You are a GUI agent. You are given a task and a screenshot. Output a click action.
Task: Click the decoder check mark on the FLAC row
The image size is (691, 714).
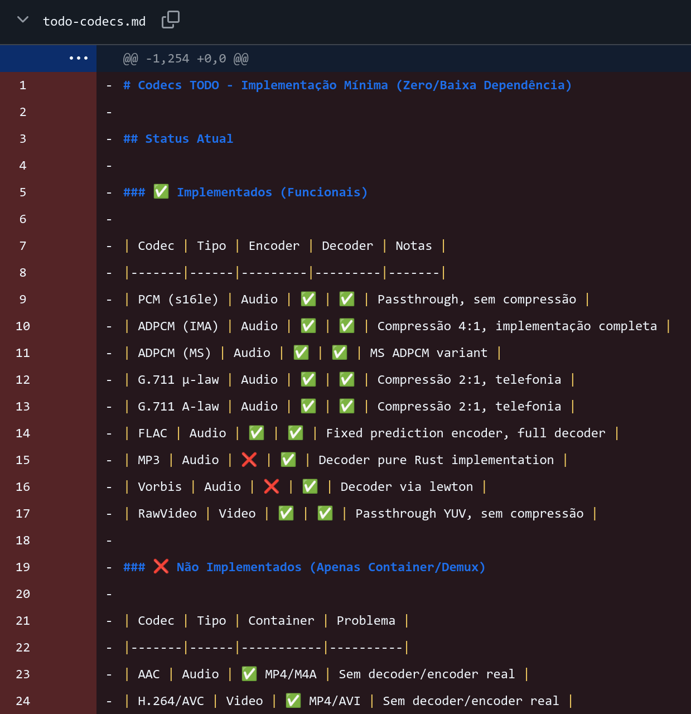[x=296, y=433]
